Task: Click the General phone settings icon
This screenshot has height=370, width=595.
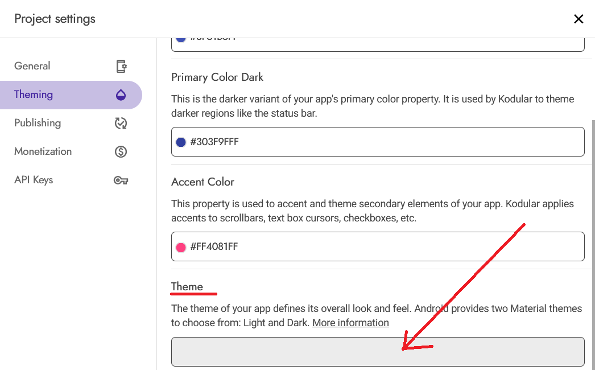Action: click(121, 66)
